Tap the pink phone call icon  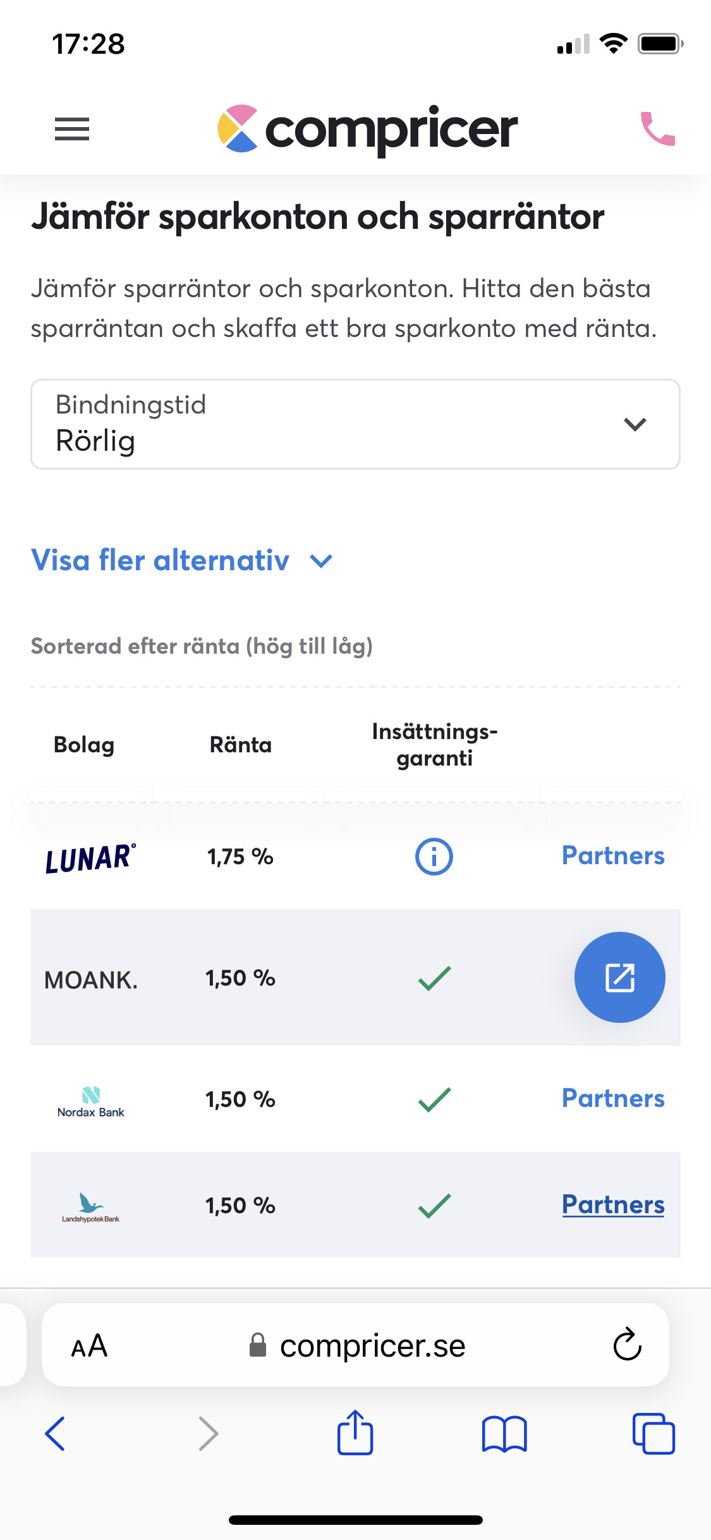657,129
